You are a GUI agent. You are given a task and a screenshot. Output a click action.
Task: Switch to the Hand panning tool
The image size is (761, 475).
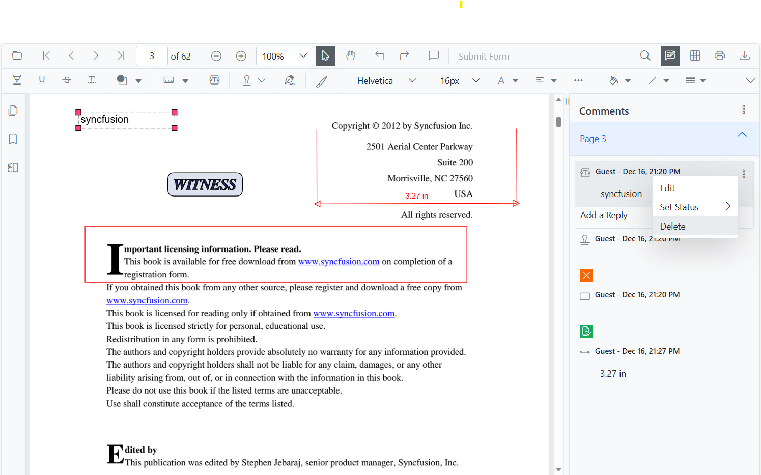pos(351,56)
